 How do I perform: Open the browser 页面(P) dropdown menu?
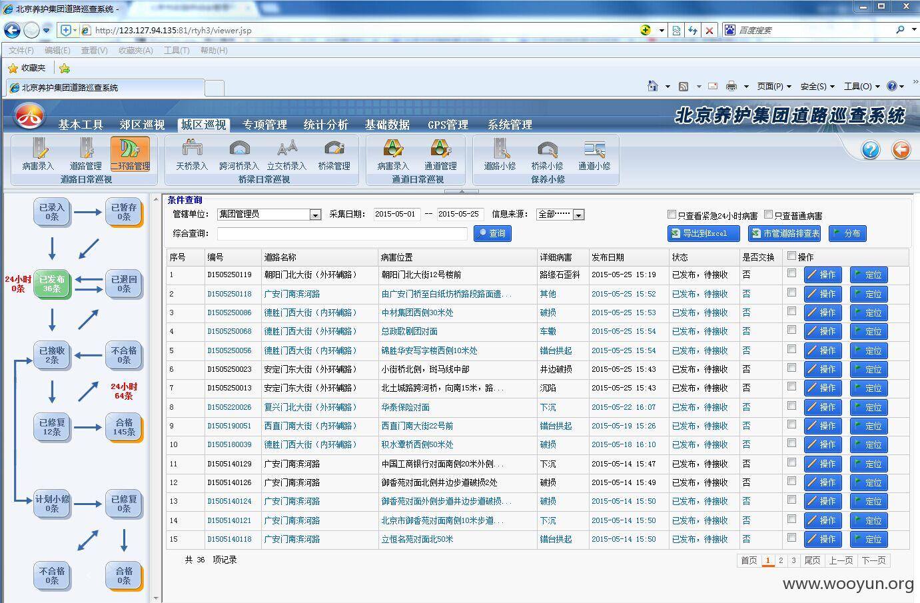[x=773, y=86]
